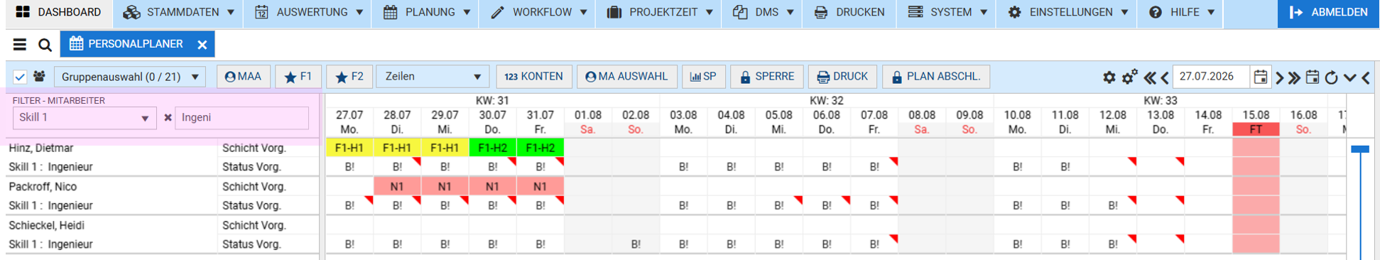Toggle the select-all checkbox in toolbar

pos(20,77)
